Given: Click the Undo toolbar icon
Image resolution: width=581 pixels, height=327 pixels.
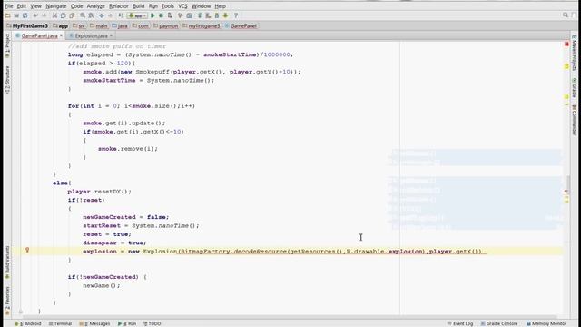Looking at the screenshot, I should (35, 15).
